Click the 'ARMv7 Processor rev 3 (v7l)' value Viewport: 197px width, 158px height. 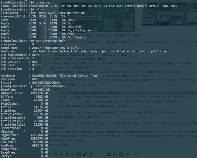tap(56, 48)
